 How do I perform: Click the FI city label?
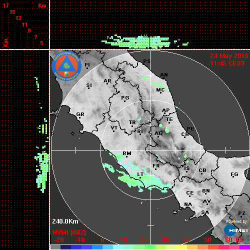87,64
